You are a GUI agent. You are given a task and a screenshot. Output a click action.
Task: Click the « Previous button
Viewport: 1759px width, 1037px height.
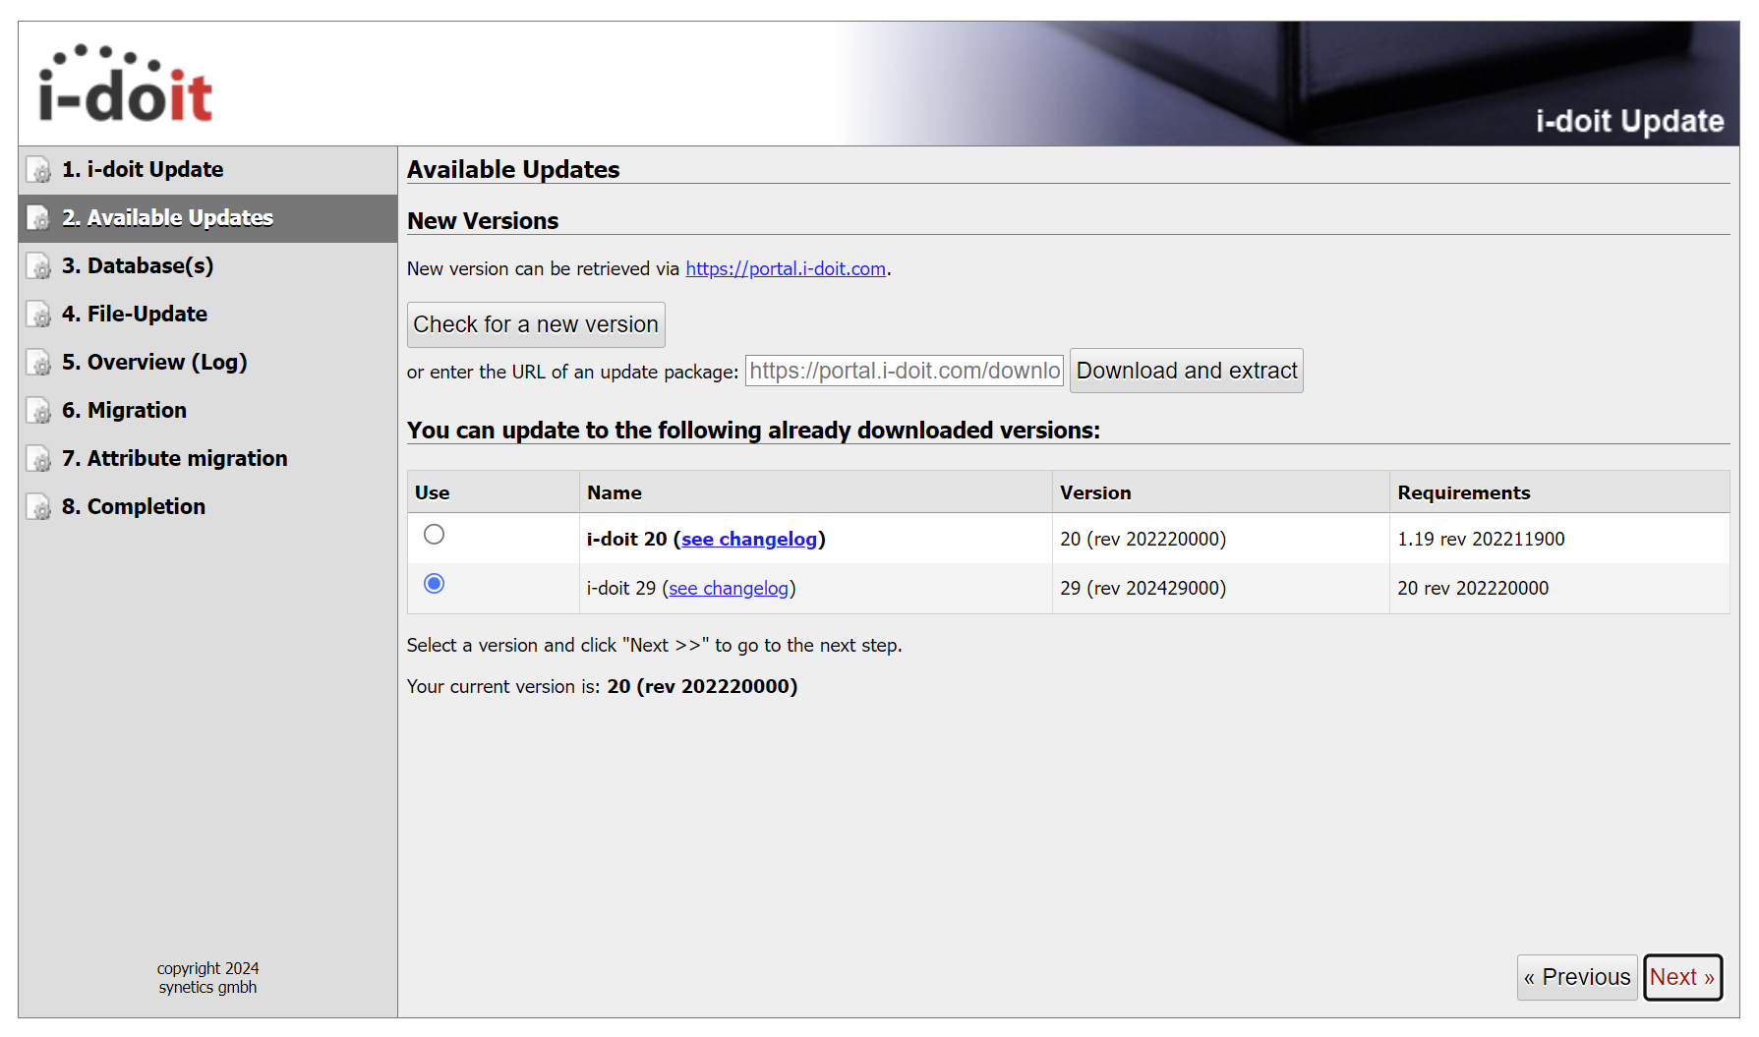click(x=1577, y=977)
